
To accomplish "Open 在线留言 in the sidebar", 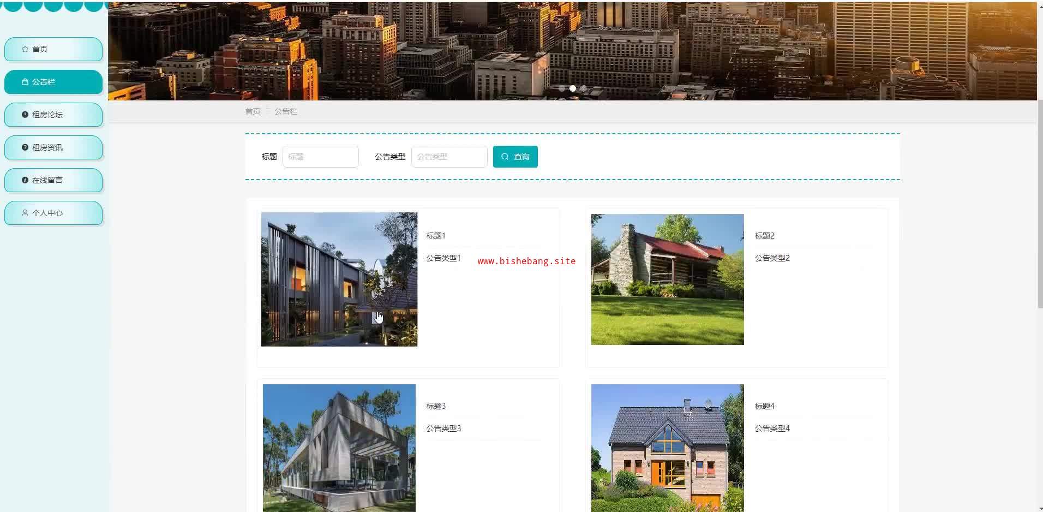I will tap(53, 180).
